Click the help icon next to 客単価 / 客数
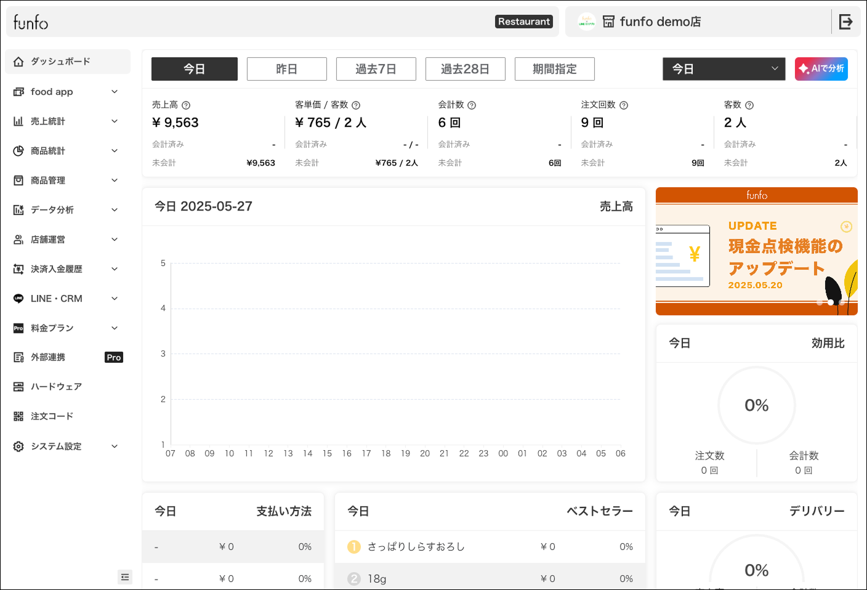This screenshot has height=590, width=867. pos(356,105)
